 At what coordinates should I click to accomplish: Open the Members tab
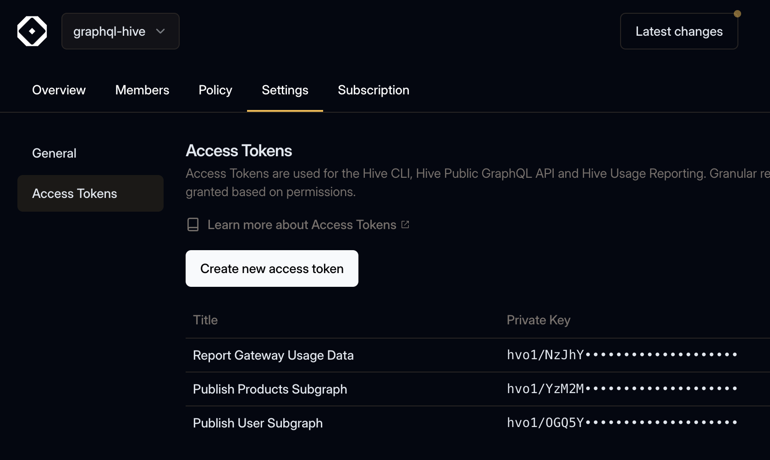pyautogui.click(x=142, y=90)
